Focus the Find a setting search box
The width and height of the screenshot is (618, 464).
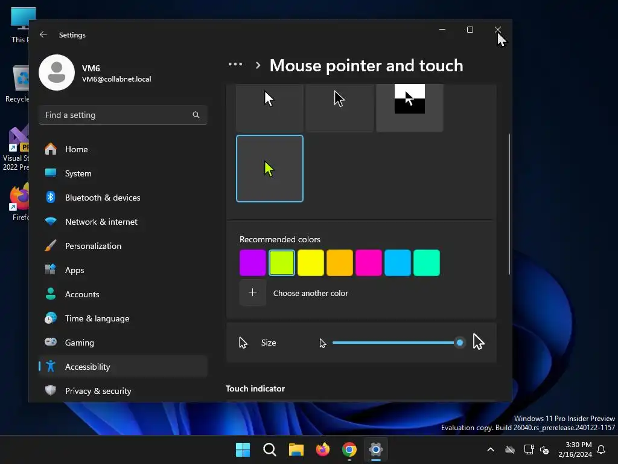click(x=123, y=115)
